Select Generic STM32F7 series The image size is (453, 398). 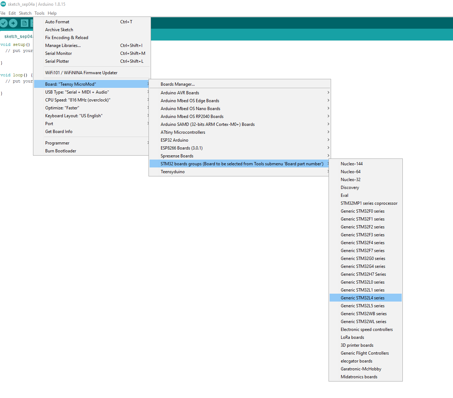[x=365, y=251]
